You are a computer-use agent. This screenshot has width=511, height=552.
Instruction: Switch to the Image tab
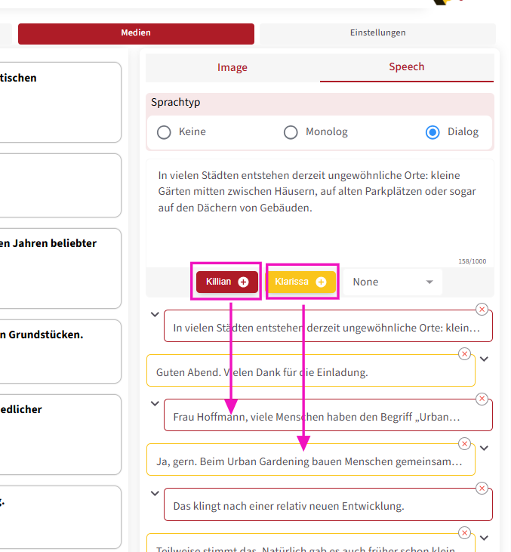pos(232,67)
